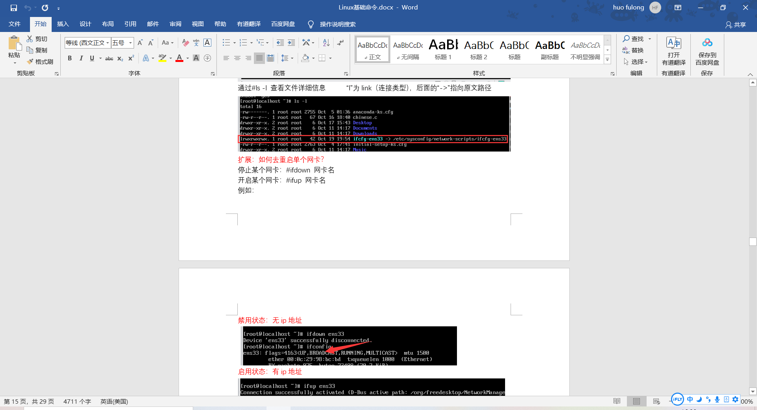Screen dimensions: 757x410
Task: Open the File (文件) tab
Action: click(15, 24)
